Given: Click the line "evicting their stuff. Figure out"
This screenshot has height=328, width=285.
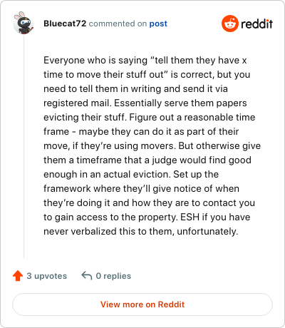Looking at the screenshot, I should pyautogui.click(x=150, y=118).
